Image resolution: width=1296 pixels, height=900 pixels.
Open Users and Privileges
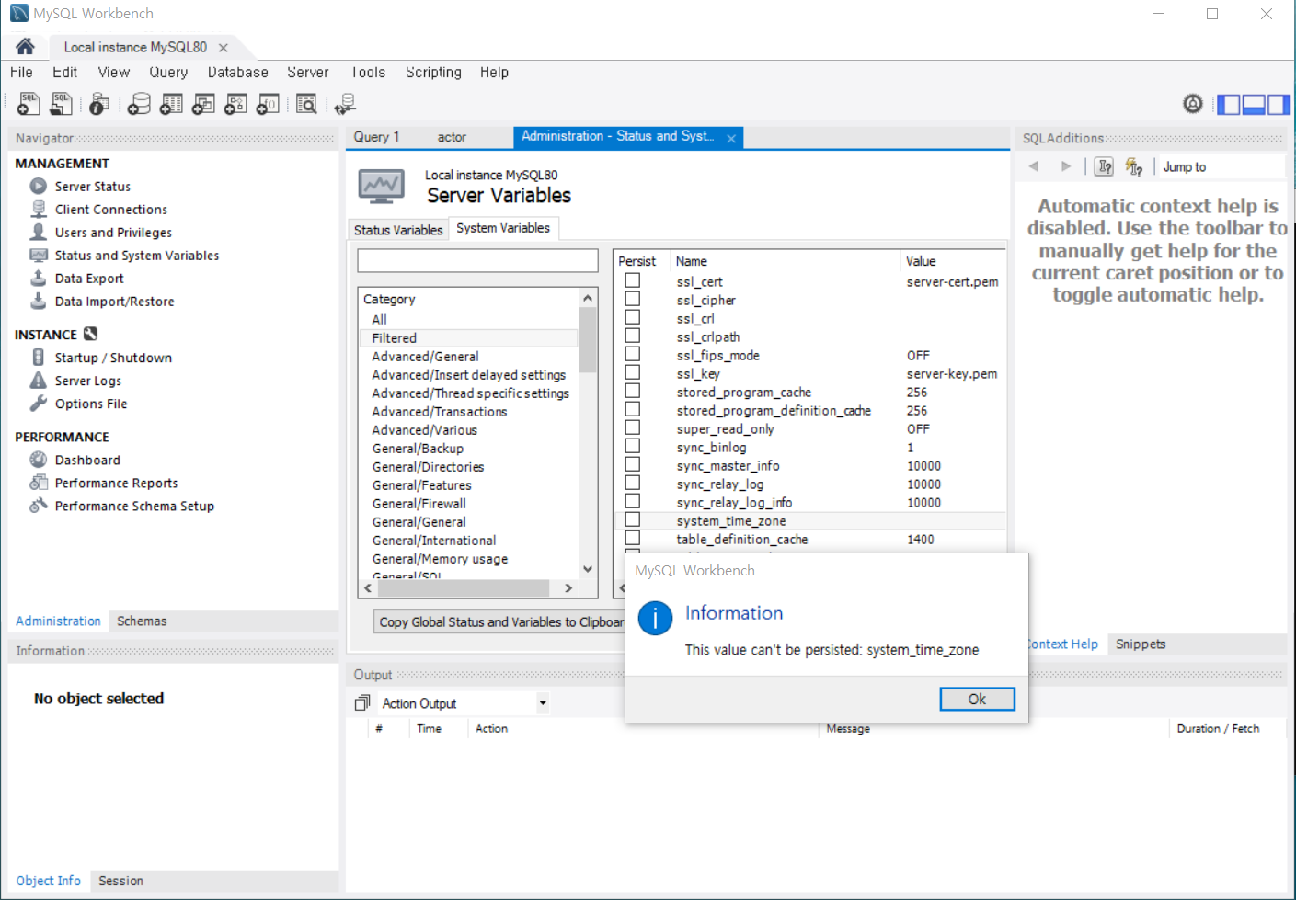tap(113, 233)
